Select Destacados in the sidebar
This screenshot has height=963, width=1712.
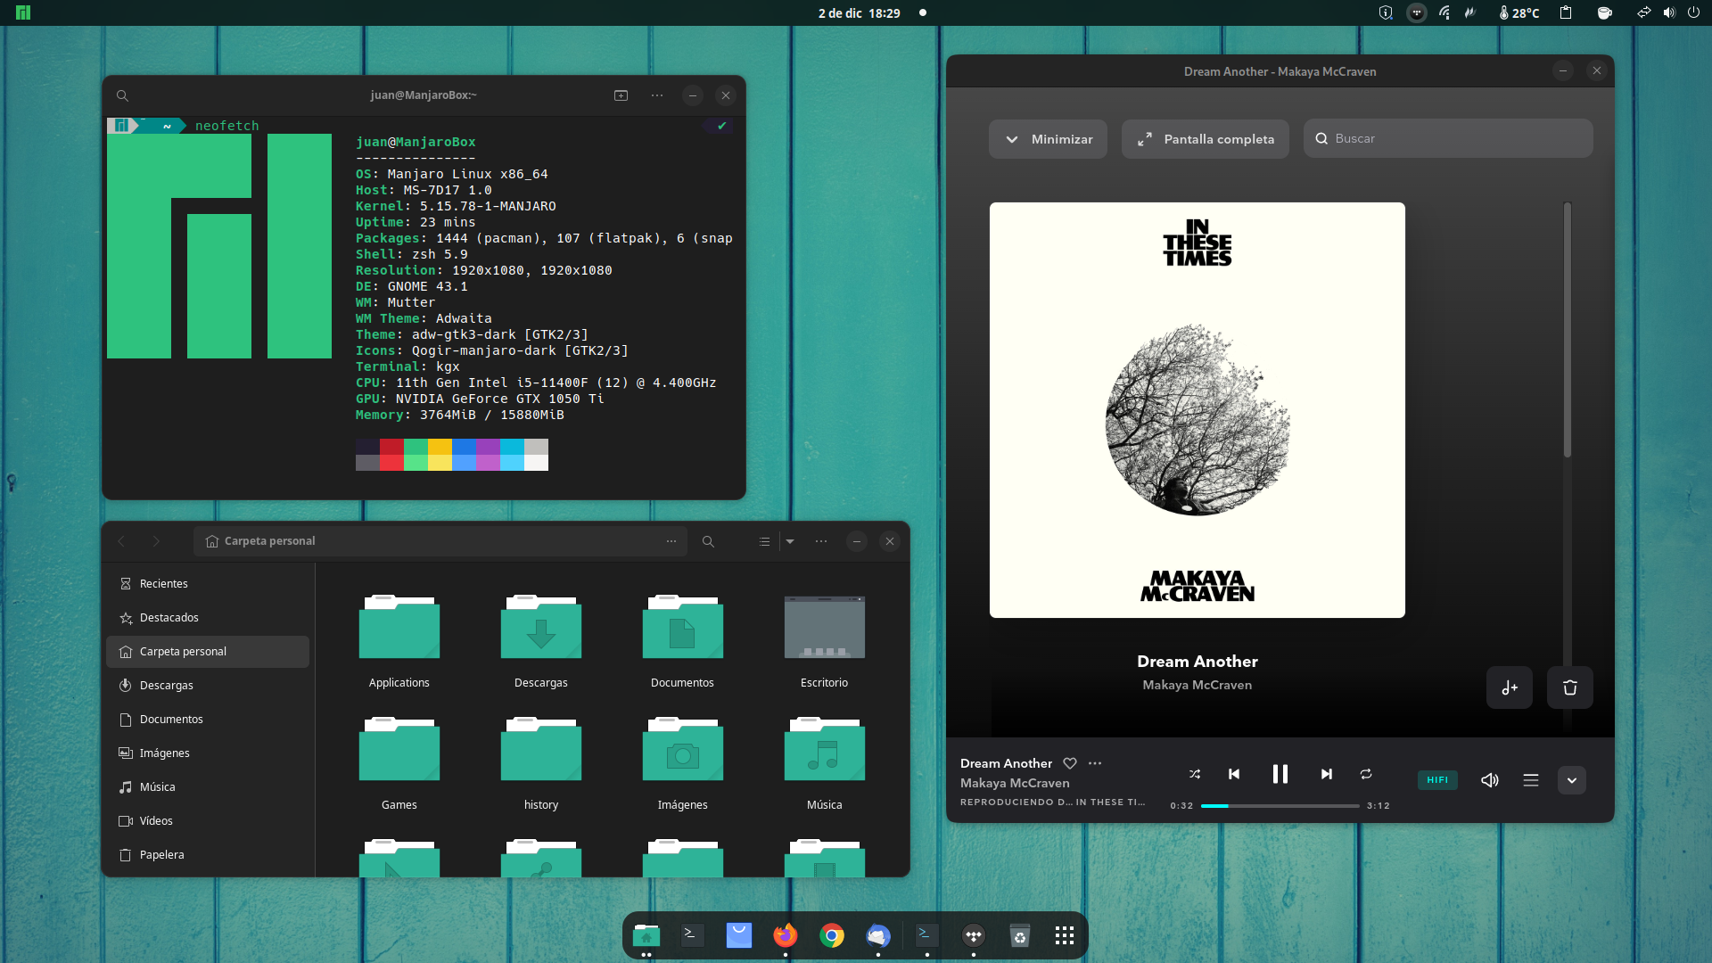click(208, 618)
